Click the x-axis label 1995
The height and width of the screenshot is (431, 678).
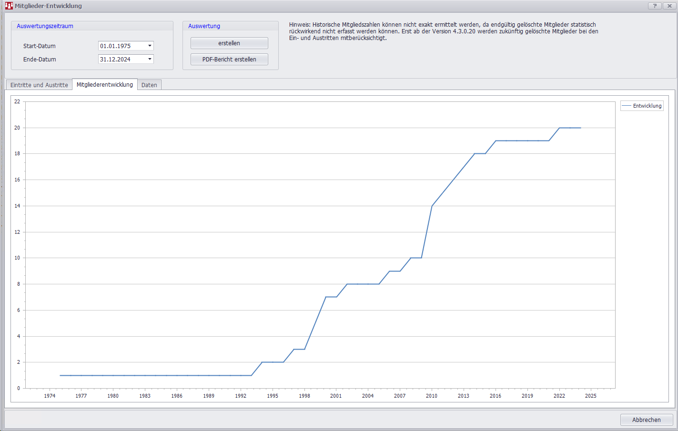tap(273, 396)
